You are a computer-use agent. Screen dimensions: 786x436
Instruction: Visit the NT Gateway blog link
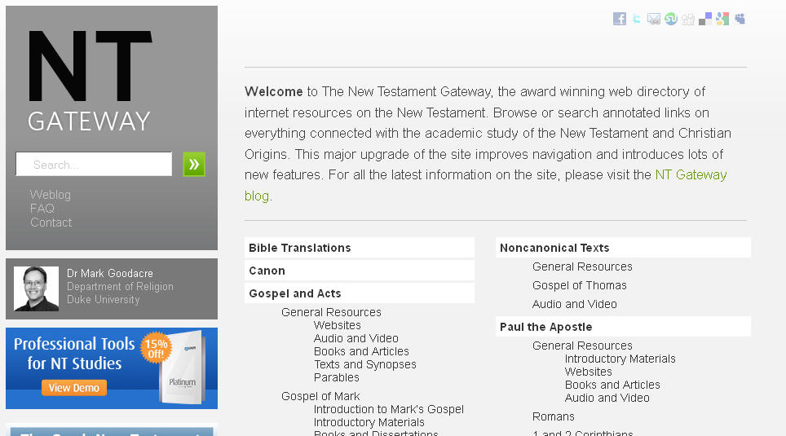[x=691, y=174]
